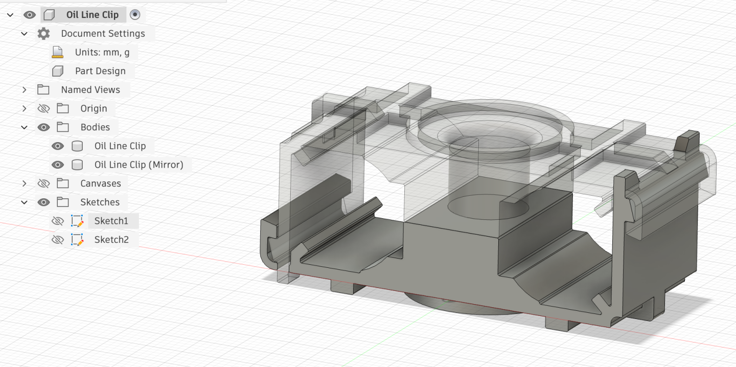Expand the Canvases folder

pyautogui.click(x=24, y=184)
